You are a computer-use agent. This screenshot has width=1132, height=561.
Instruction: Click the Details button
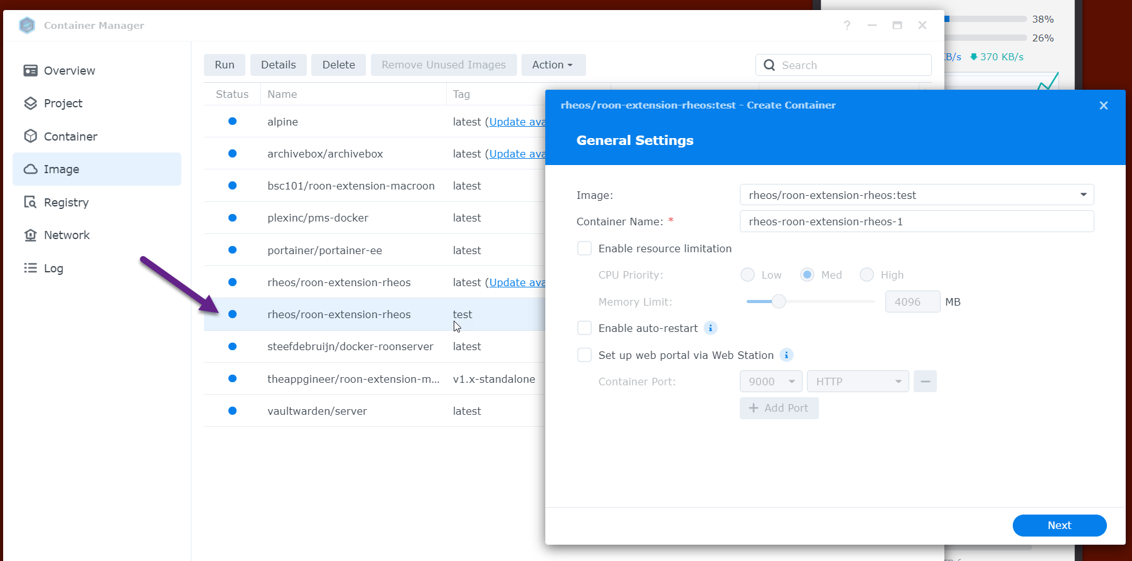coord(279,65)
